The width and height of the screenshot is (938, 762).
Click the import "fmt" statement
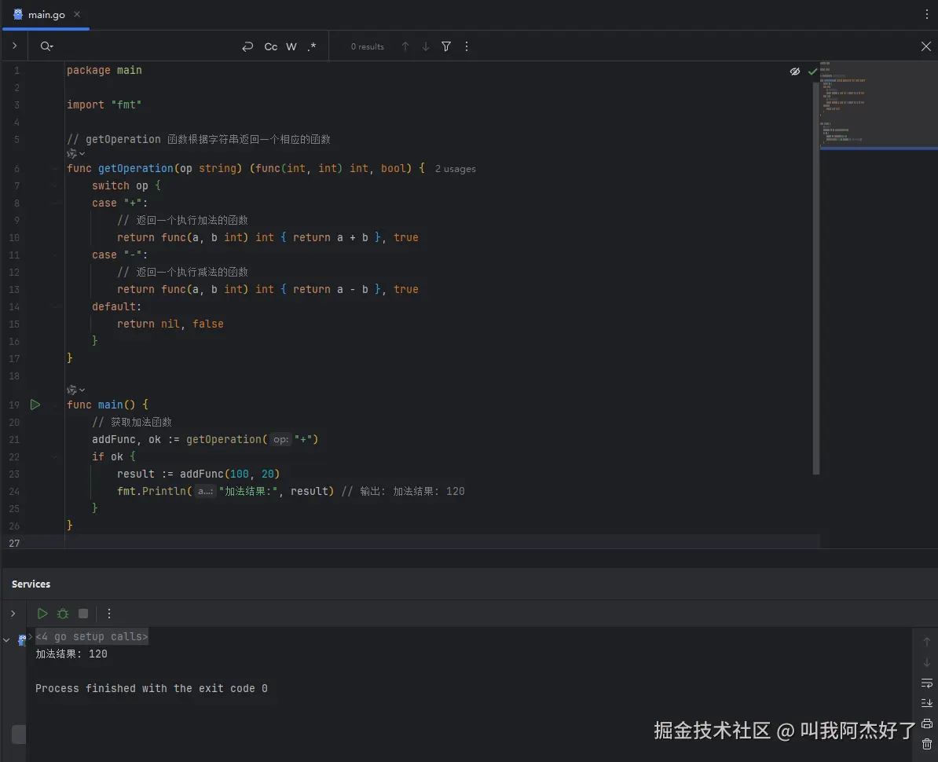click(x=104, y=104)
